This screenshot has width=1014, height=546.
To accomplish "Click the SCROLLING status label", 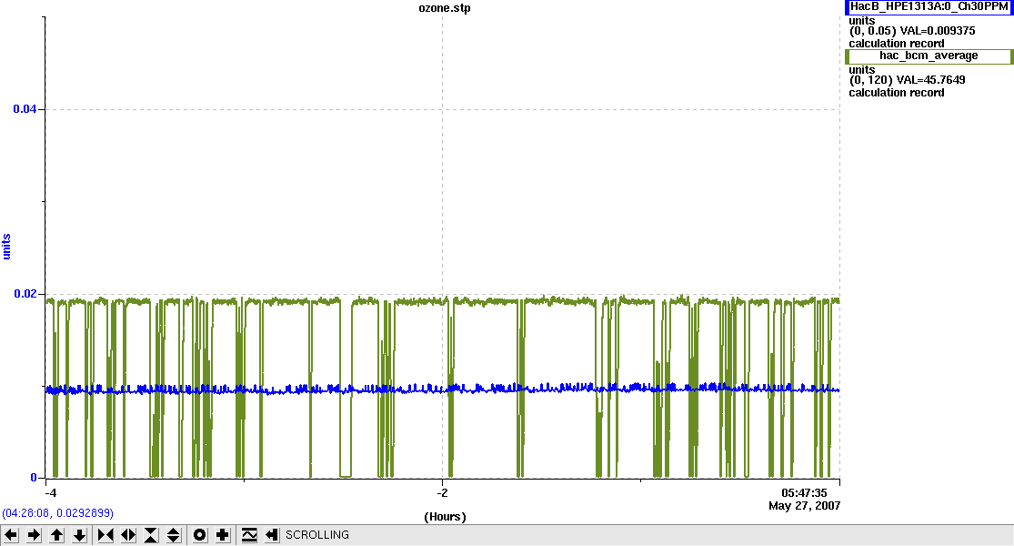I will pos(317,535).
